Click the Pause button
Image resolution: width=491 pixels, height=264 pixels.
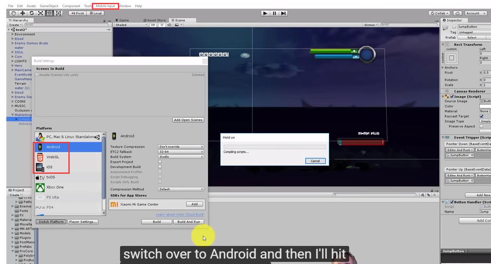click(274, 13)
